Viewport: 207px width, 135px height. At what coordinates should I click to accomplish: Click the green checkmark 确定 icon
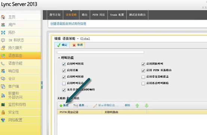point(59,45)
